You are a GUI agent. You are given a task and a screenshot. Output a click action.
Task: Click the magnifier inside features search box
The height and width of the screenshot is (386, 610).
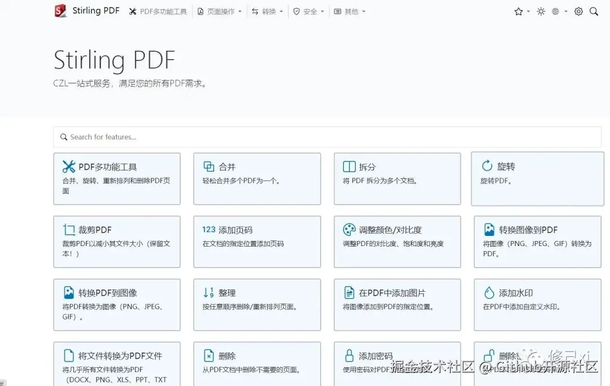(64, 137)
